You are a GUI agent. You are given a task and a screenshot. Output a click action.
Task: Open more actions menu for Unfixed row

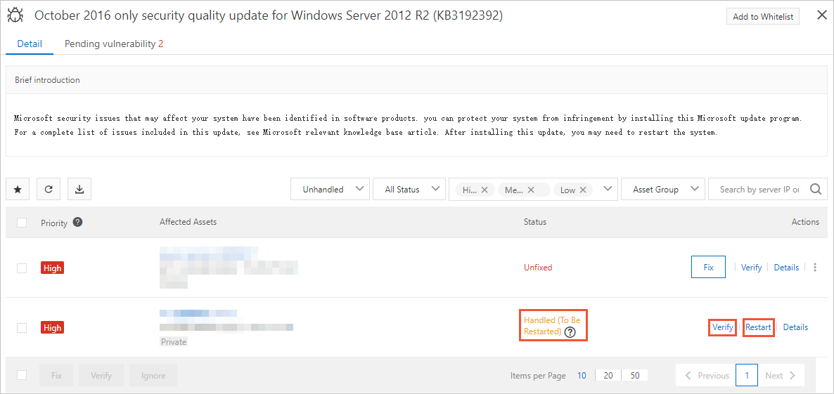click(x=815, y=268)
